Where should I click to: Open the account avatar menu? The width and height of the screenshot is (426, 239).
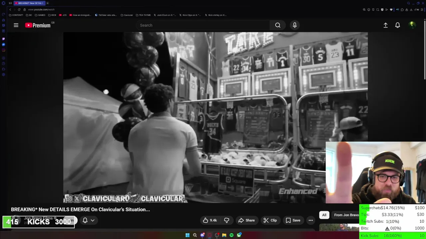click(412, 25)
